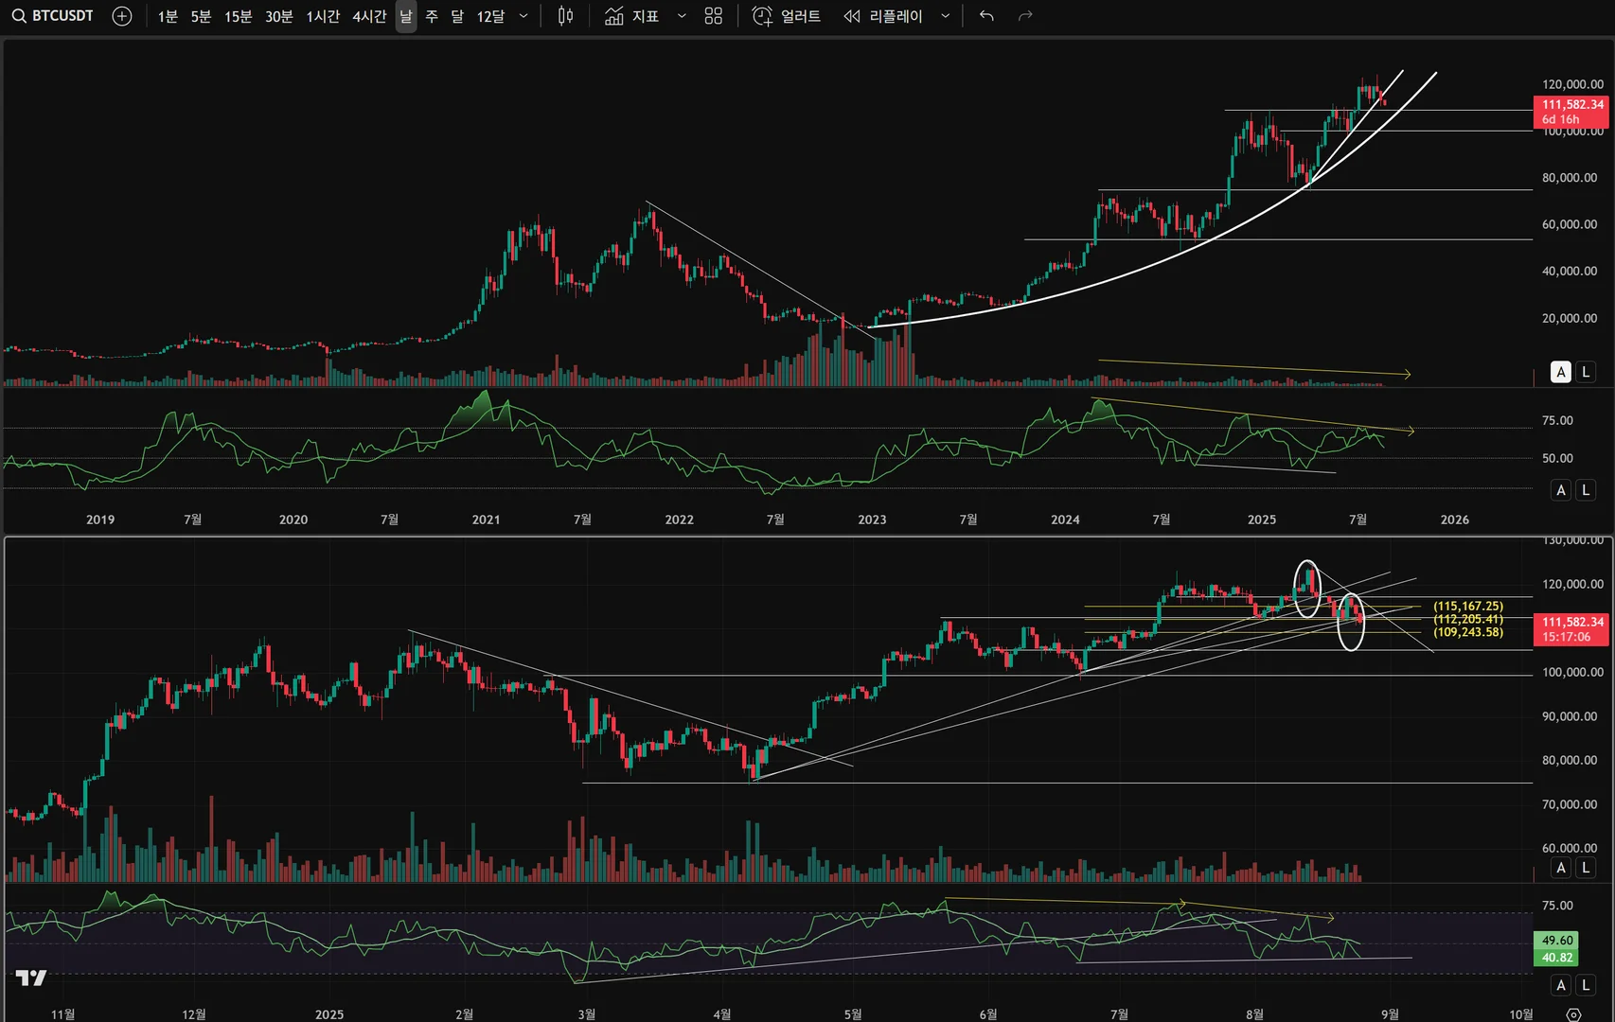Image resolution: width=1615 pixels, height=1022 pixels.
Task: Choose the 4시간 timeframe
Action: pos(369,16)
